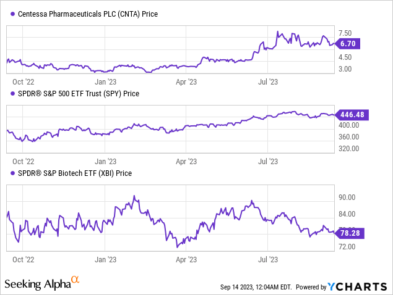Click the Sep 14 2023 timestamp text

pos(255,287)
